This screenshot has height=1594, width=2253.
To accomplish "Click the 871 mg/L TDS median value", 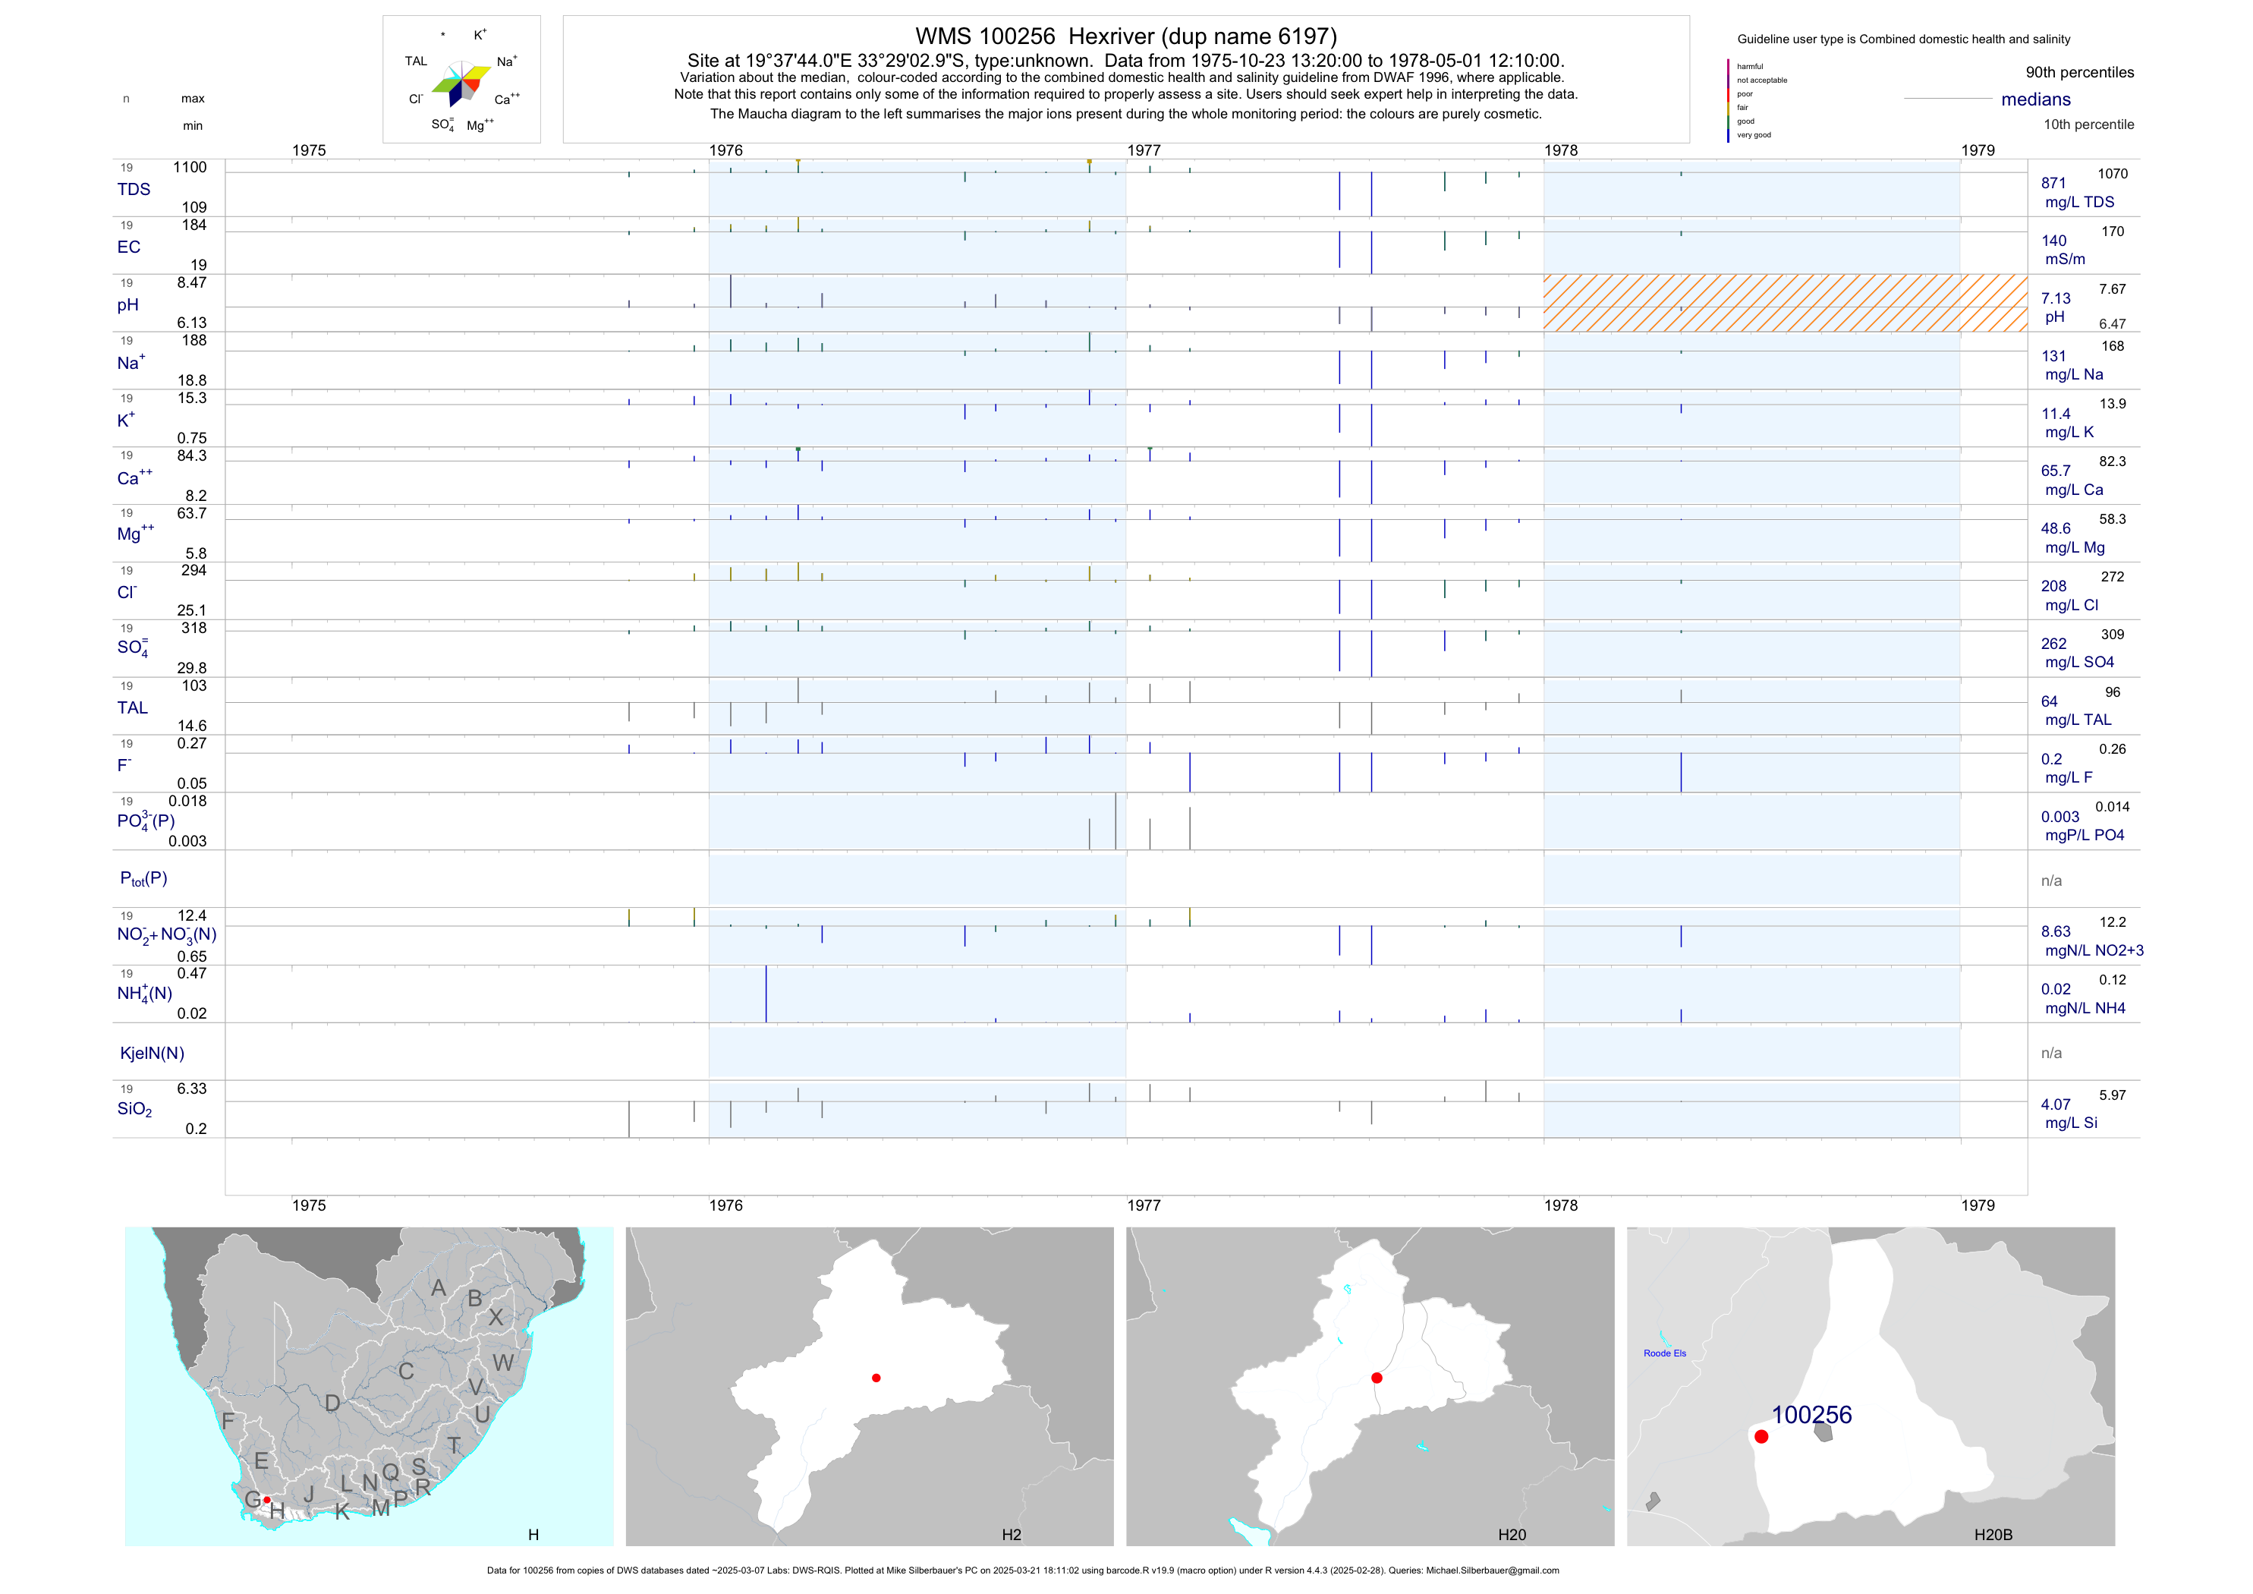I will tap(2053, 184).
